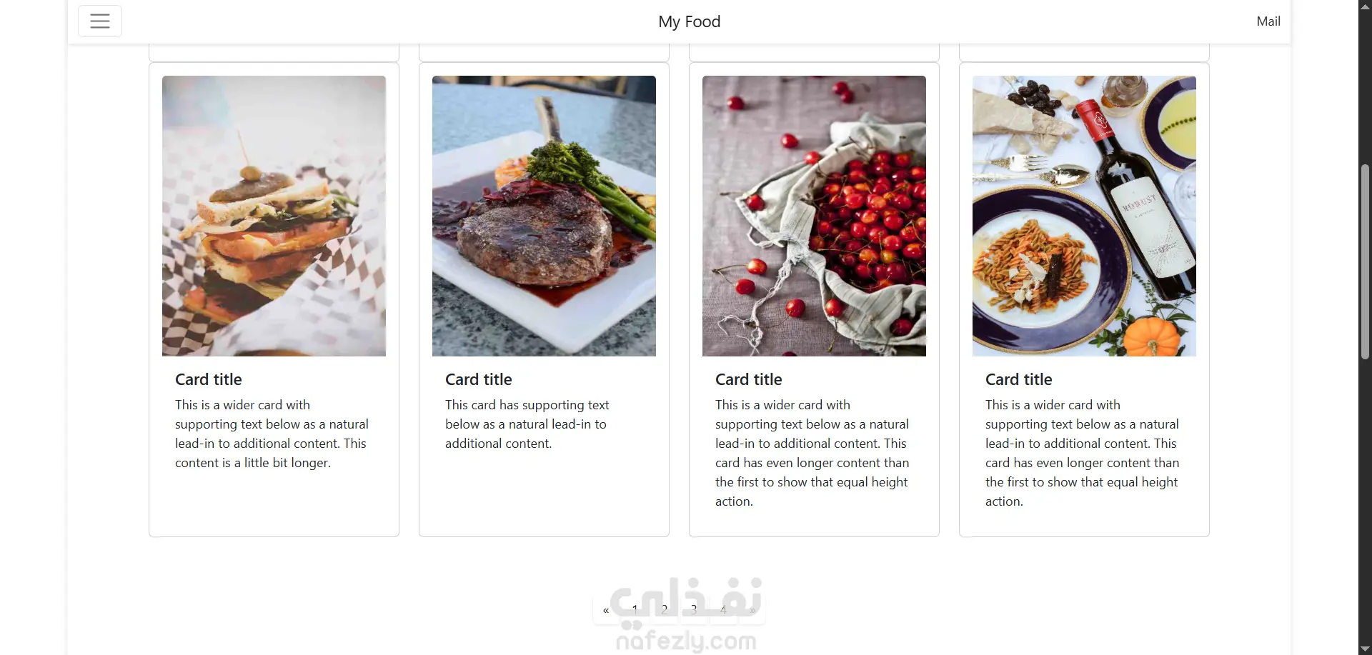The width and height of the screenshot is (1372, 655).
Task: Select pagination page 4
Action: (723, 610)
